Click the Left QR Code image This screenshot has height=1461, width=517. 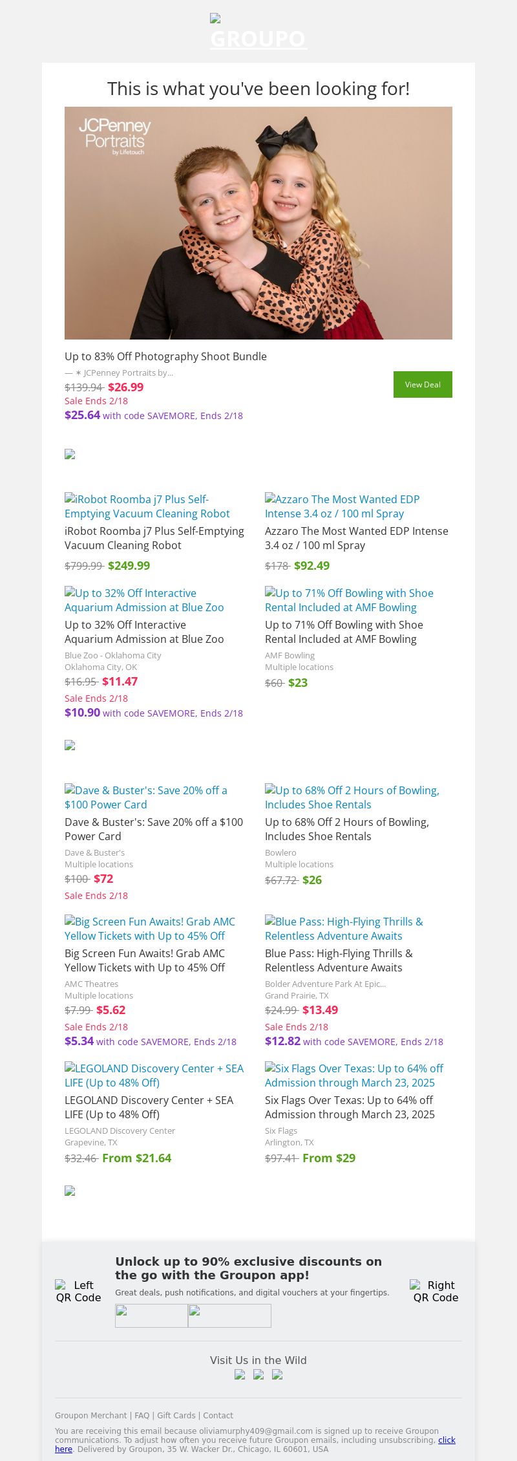78,1291
